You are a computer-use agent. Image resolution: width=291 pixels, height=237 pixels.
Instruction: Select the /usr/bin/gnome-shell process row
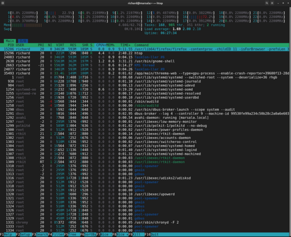145,61
